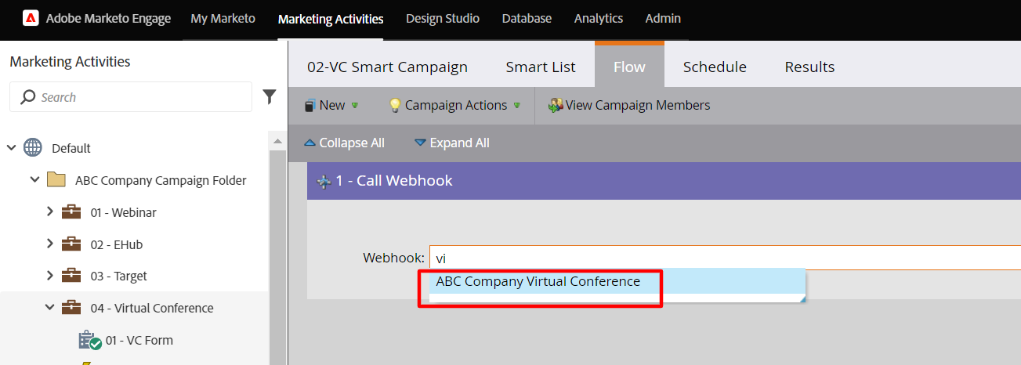Click the 04 - Virtual Conference briefcase icon
The image size is (1021, 365).
tap(71, 308)
